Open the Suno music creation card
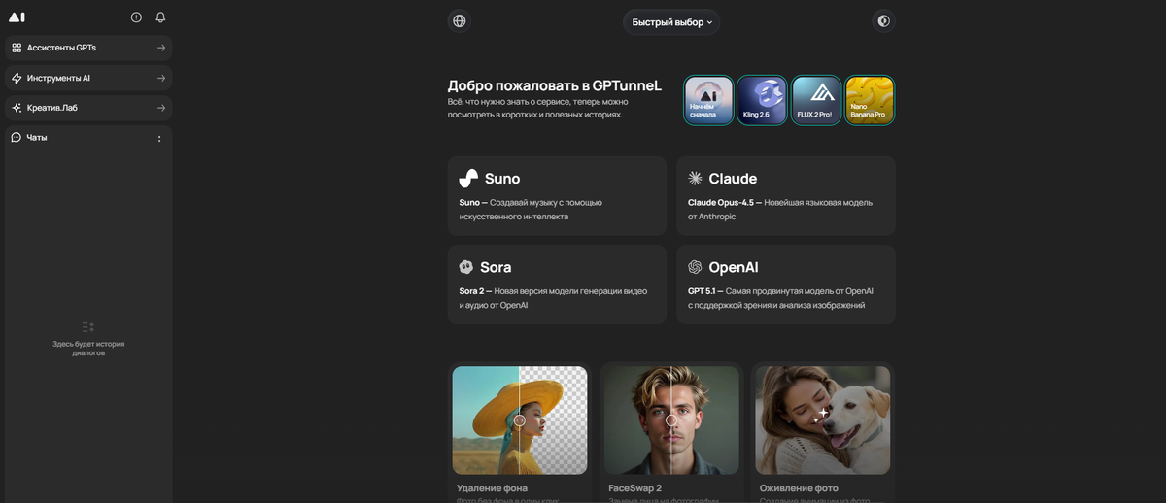Viewport: 1166px width, 503px height. click(557, 195)
